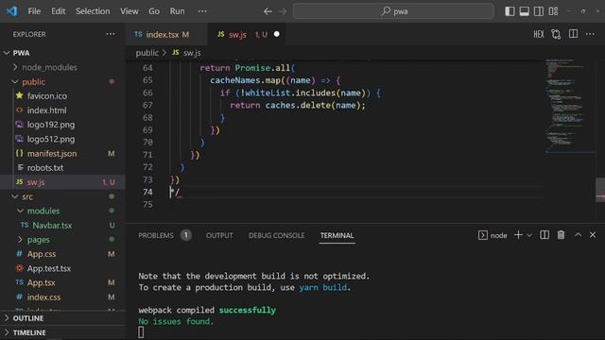
Task: Click the pwa command center search box
Action: pyautogui.click(x=393, y=11)
